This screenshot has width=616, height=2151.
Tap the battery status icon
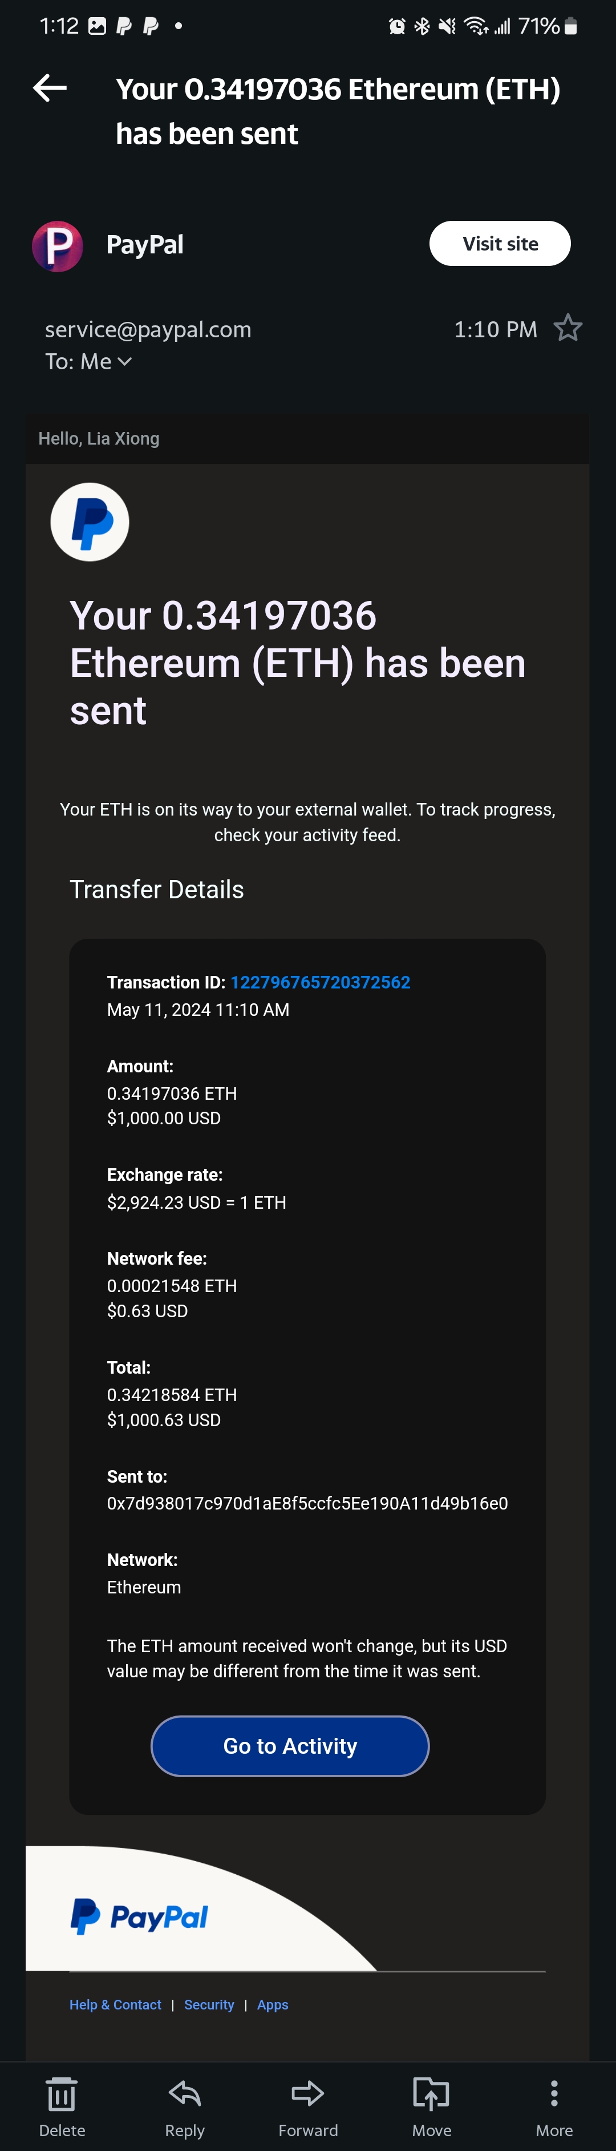(x=571, y=27)
